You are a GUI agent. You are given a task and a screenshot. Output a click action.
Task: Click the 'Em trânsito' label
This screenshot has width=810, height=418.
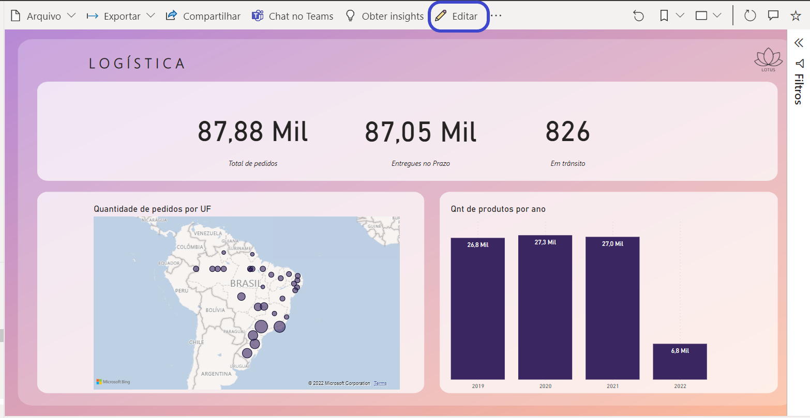tap(568, 163)
